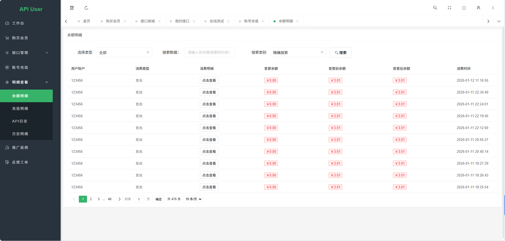The image size is (505, 241).
Task: Toggle fullscreen mode icon
Action: pyautogui.click(x=449, y=8)
